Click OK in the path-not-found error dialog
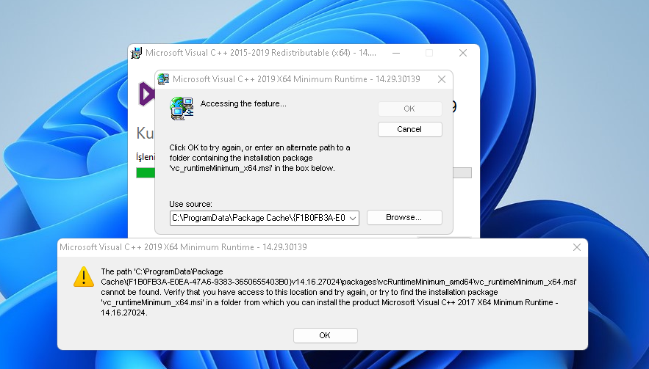The width and height of the screenshot is (649, 369). click(x=326, y=335)
